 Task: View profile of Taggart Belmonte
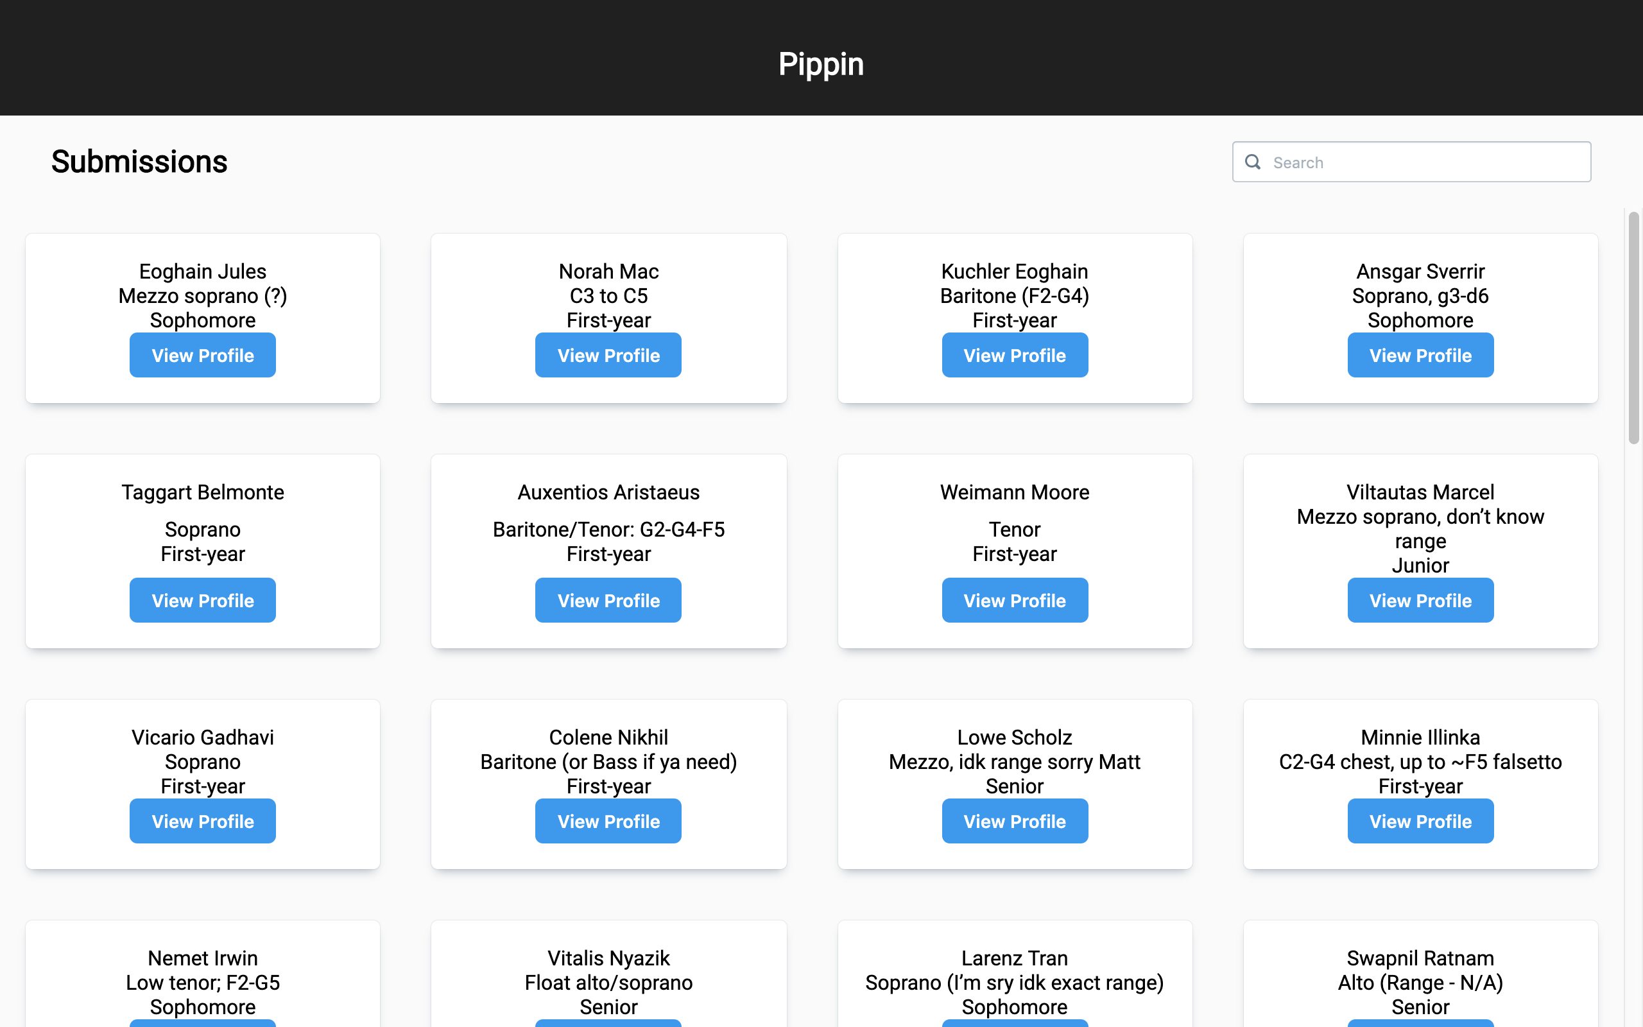(x=202, y=600)
